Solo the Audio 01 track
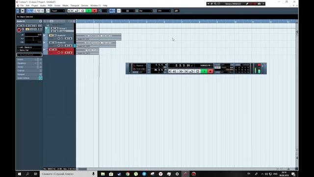The width and height of the screenshot is (314, 177). coord(55,35)
